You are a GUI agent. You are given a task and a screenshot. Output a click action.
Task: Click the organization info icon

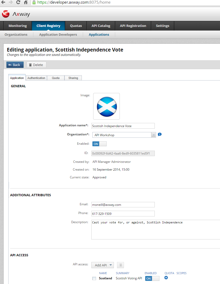[x=159, y=134]
